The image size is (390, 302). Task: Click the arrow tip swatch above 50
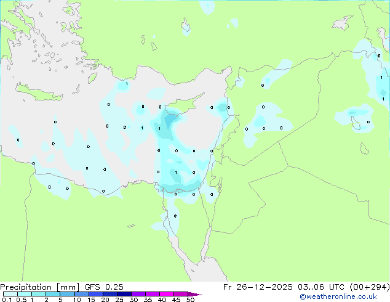195,294
